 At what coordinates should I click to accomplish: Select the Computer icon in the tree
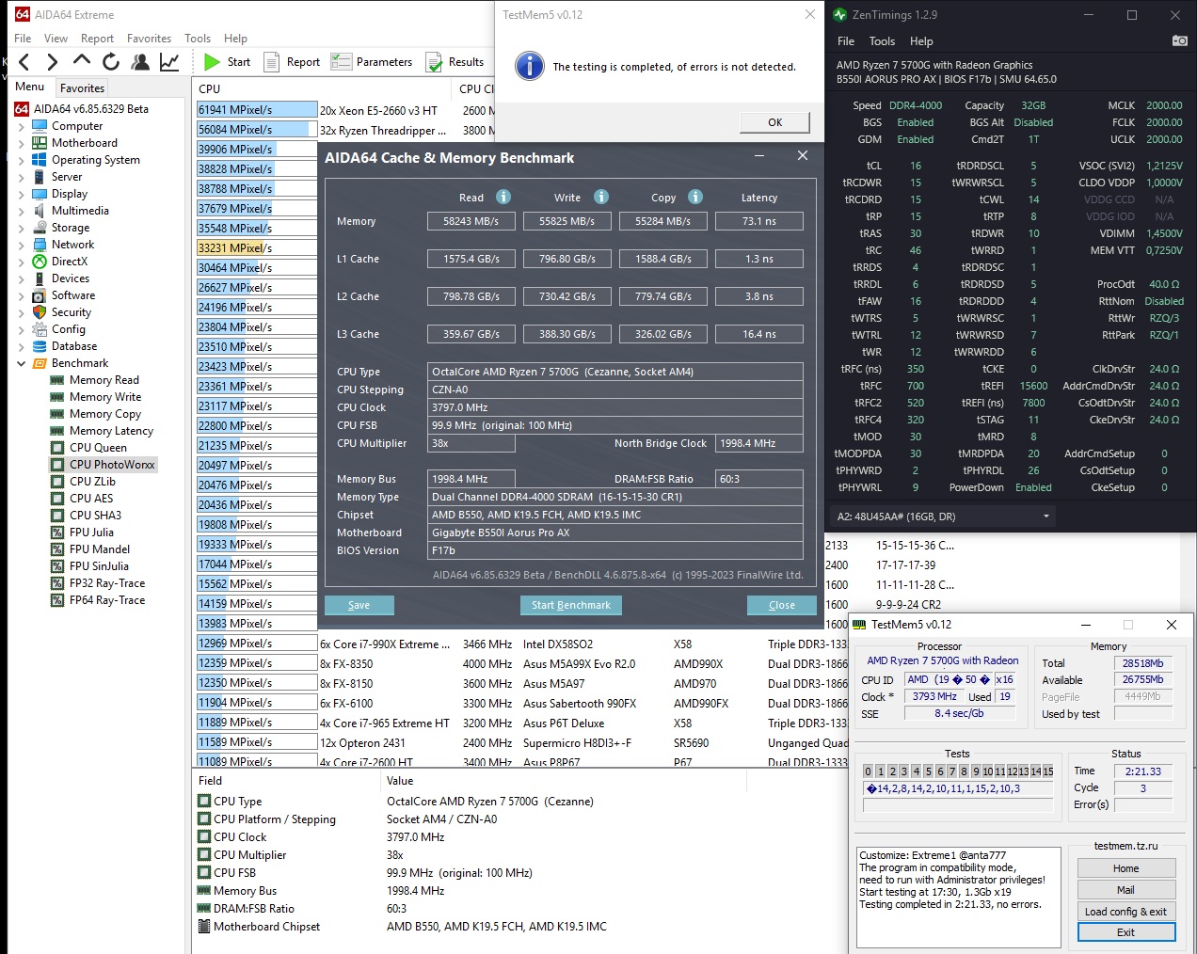tap(40, 125)
